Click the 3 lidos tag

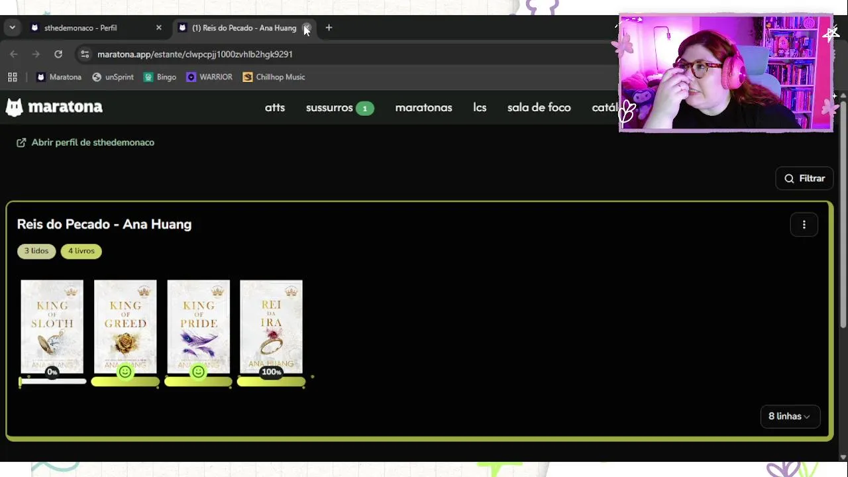[36, 251]
